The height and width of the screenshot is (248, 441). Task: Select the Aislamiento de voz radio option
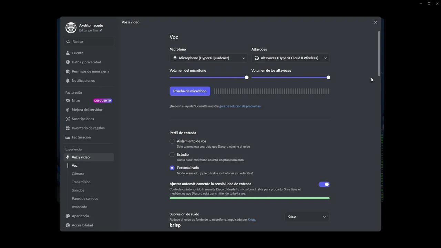(x=172, y=141)
